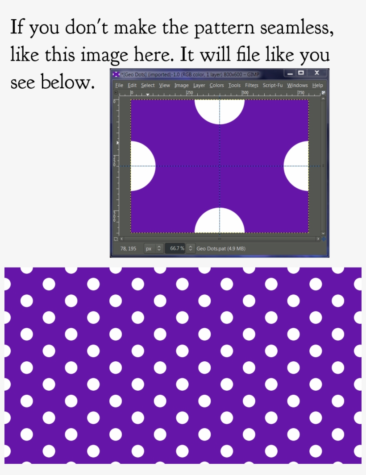Open the zoom level selector showing 66.7%
The height and width of the screenshot is (475, 366).
point(177,248)
